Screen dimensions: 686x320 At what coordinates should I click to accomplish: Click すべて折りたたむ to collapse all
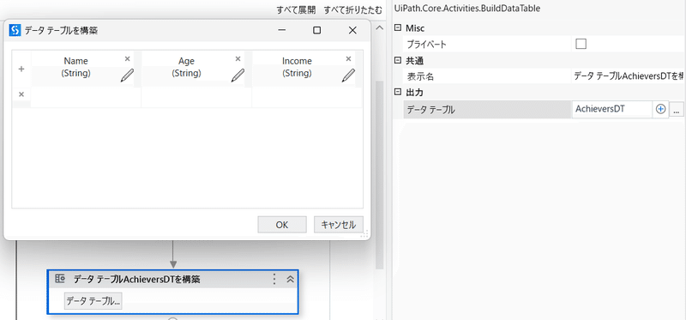click(x=352, y=9)
